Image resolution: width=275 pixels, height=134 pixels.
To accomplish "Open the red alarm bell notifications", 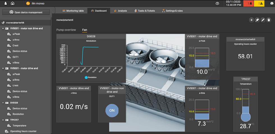I will 248,3.
